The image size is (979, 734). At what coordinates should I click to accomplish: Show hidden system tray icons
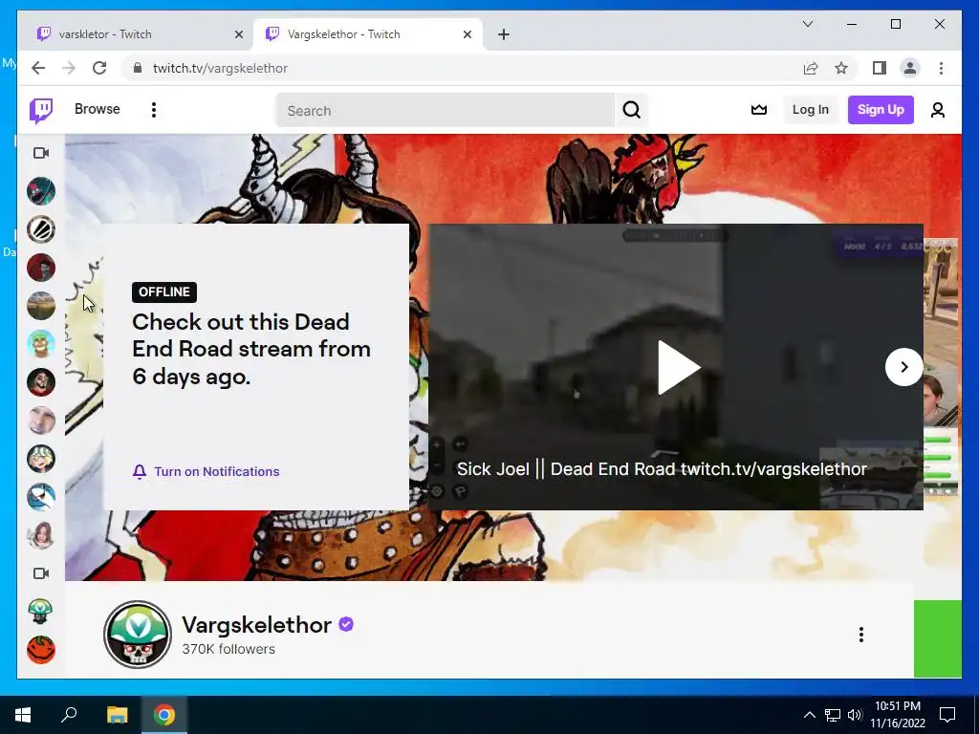click(809, 715)
